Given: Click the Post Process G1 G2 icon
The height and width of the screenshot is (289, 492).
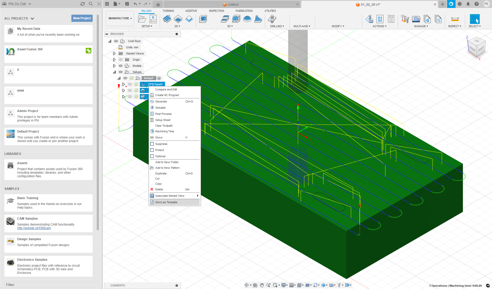Looking at the screenshot, I should tap(380, 19).
